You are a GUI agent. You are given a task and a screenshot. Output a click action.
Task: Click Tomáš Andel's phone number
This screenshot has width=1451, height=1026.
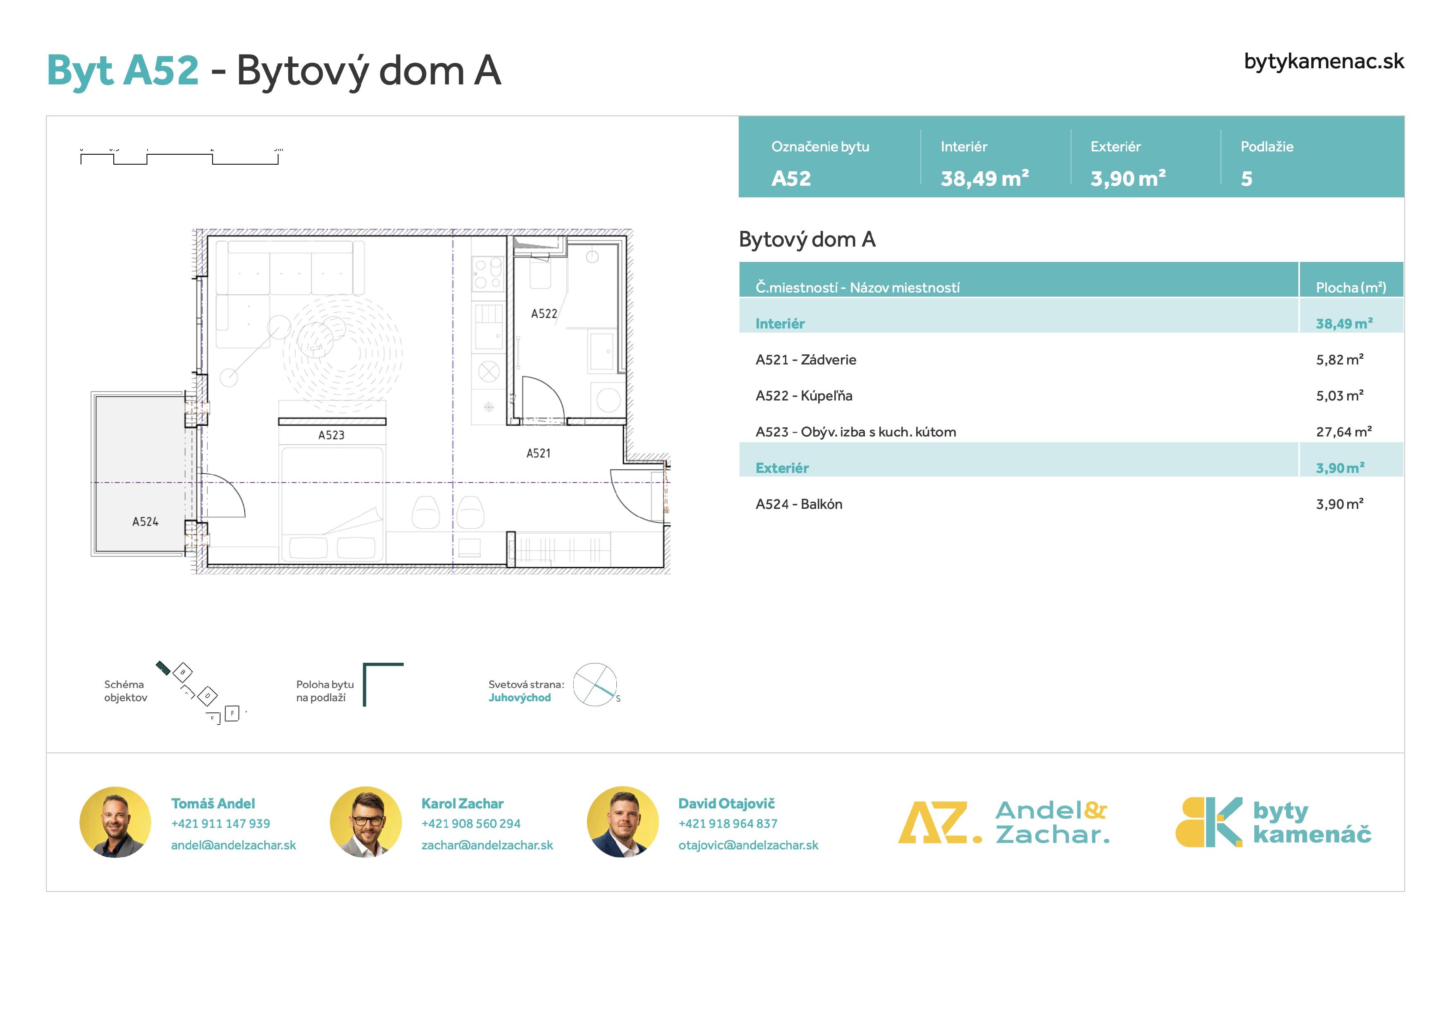pyautogui.click(x=220, y=824)
